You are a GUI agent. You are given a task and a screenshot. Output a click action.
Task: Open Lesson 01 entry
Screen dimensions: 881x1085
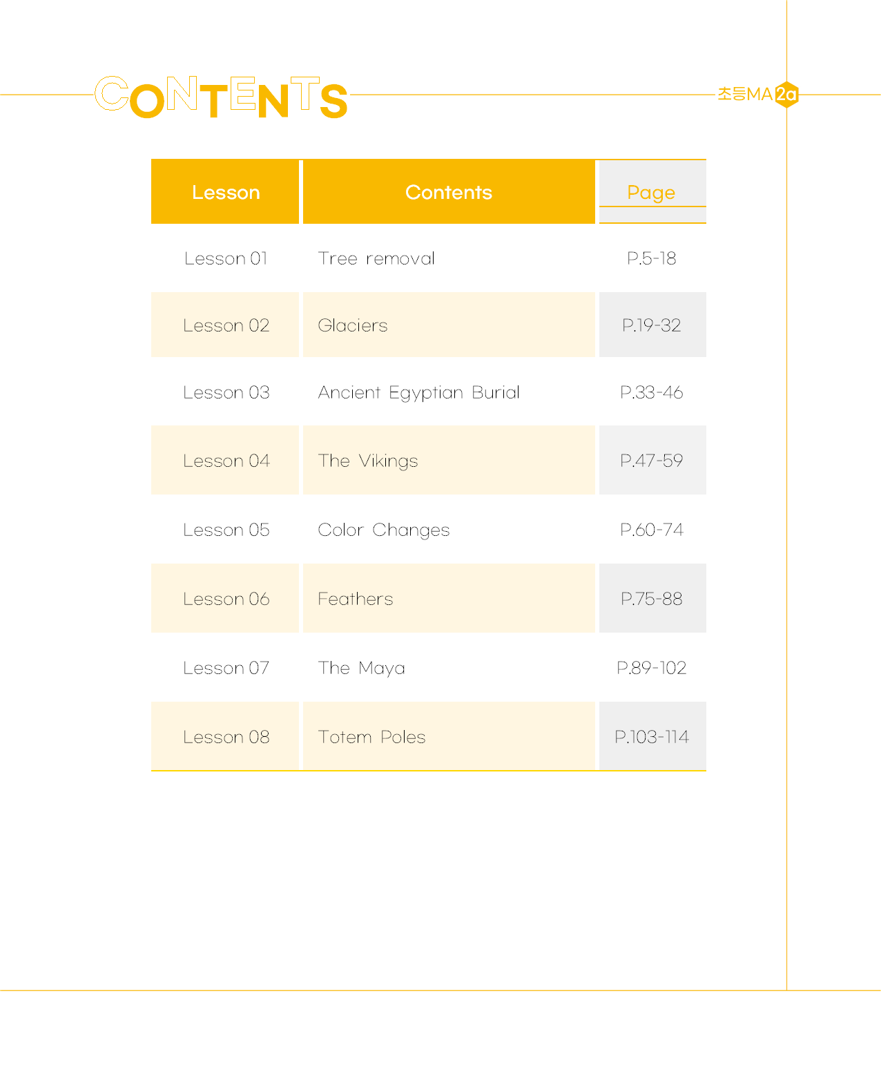[226, 258]
